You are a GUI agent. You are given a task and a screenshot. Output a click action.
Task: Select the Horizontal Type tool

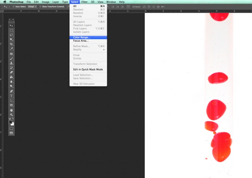coord(11,96)
